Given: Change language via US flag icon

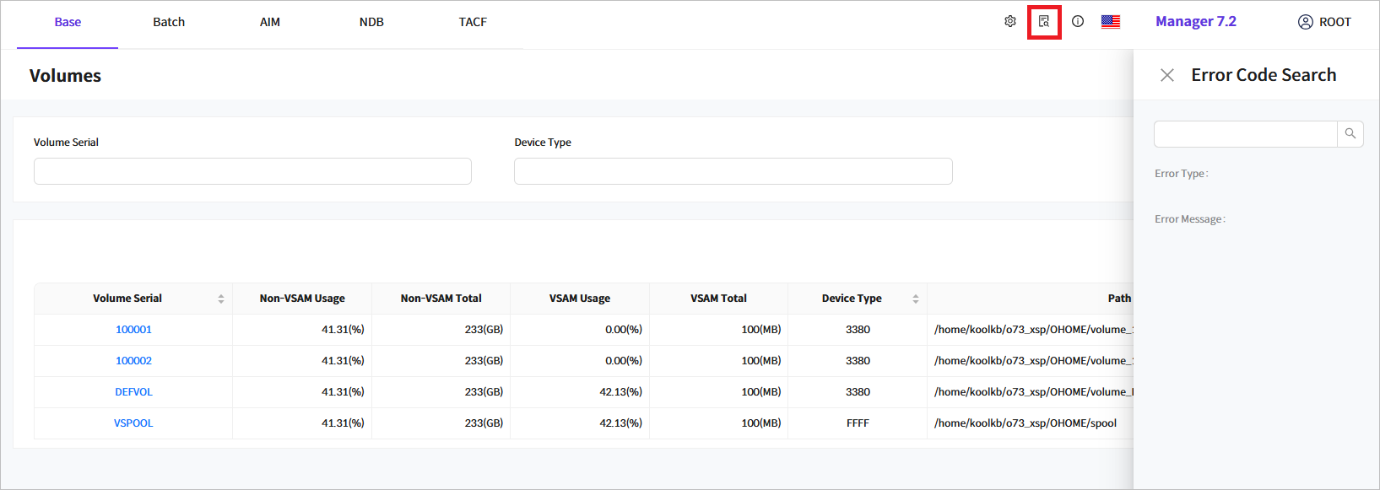Looking at the screenshot, I should (1111, 22).
